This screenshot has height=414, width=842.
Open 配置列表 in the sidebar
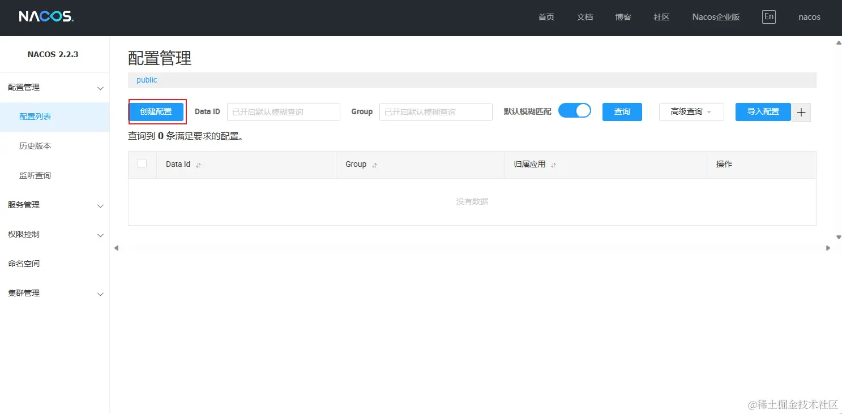coord(55,117)
